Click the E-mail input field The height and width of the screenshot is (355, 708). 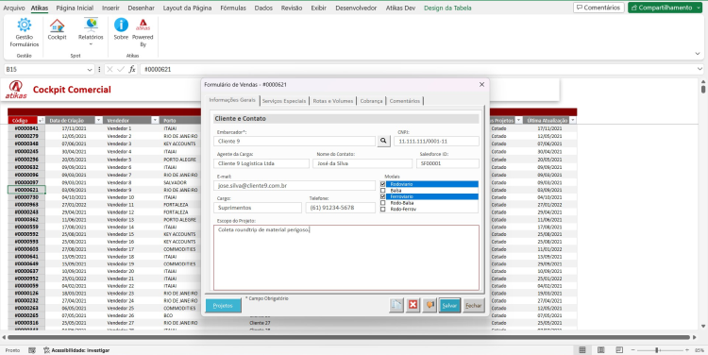tap(295, 186)
